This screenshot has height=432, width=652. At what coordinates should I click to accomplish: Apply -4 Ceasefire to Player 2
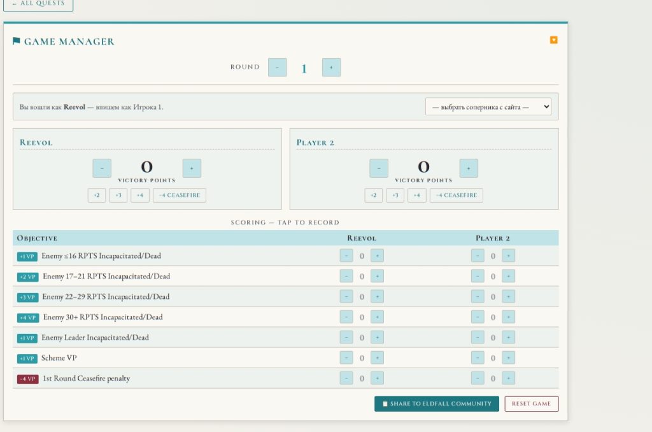[456, 195]
